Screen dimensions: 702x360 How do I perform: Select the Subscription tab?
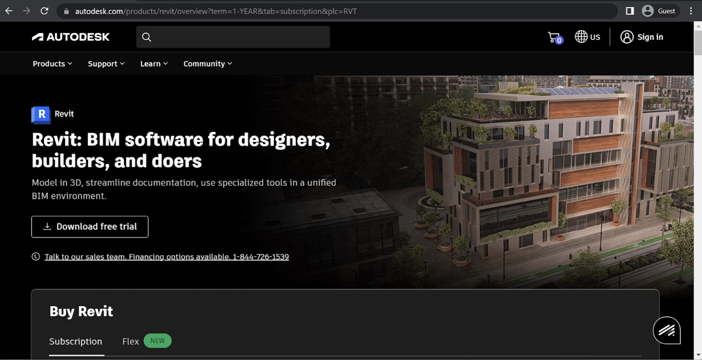[76, 341]
